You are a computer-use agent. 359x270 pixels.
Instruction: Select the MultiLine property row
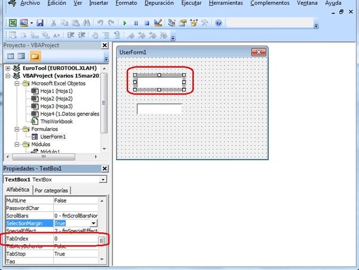[x=52, y=201]
